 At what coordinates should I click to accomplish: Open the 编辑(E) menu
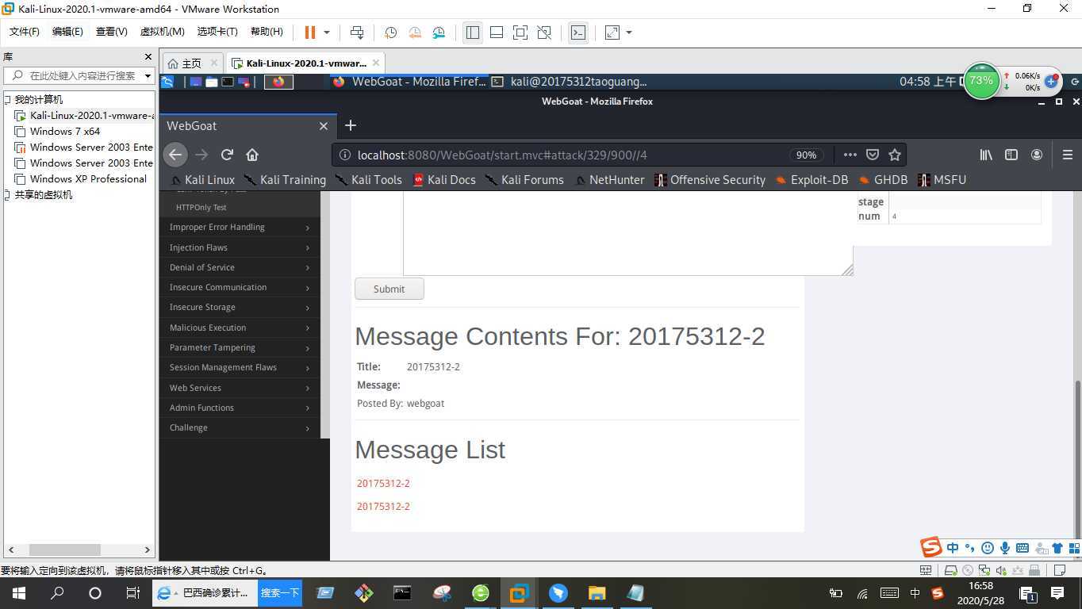[67, 32]
